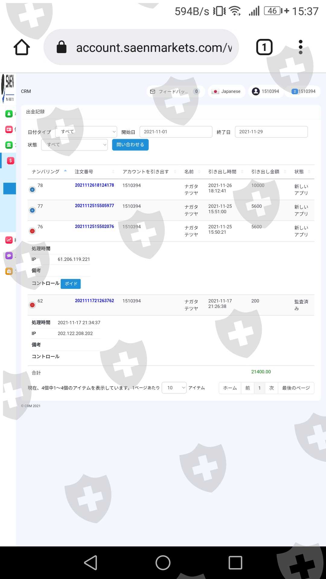Go to ホーム first page

point(230,388)
